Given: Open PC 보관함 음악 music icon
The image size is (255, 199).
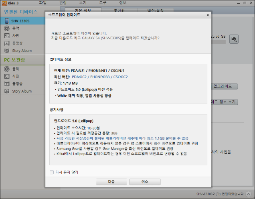Looking at the screenshot, I should click(7, 69).
